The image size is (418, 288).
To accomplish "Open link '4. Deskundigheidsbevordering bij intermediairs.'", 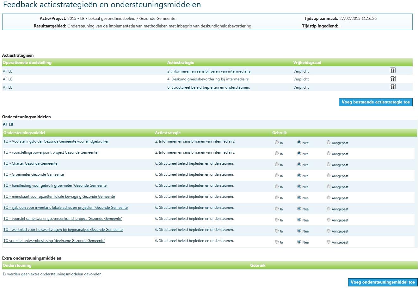I will 208,79.
